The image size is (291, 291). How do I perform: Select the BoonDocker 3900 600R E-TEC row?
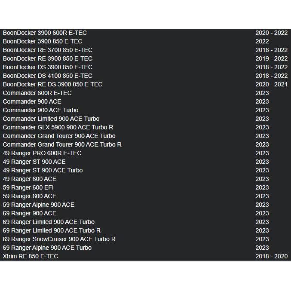click(145, 33)
